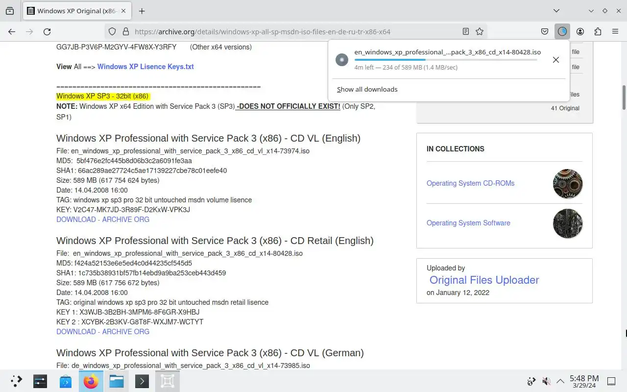This screenshot has width=627, height=392.
Task: Toggle muted volume icon in system tray
Action: point(546,381)
